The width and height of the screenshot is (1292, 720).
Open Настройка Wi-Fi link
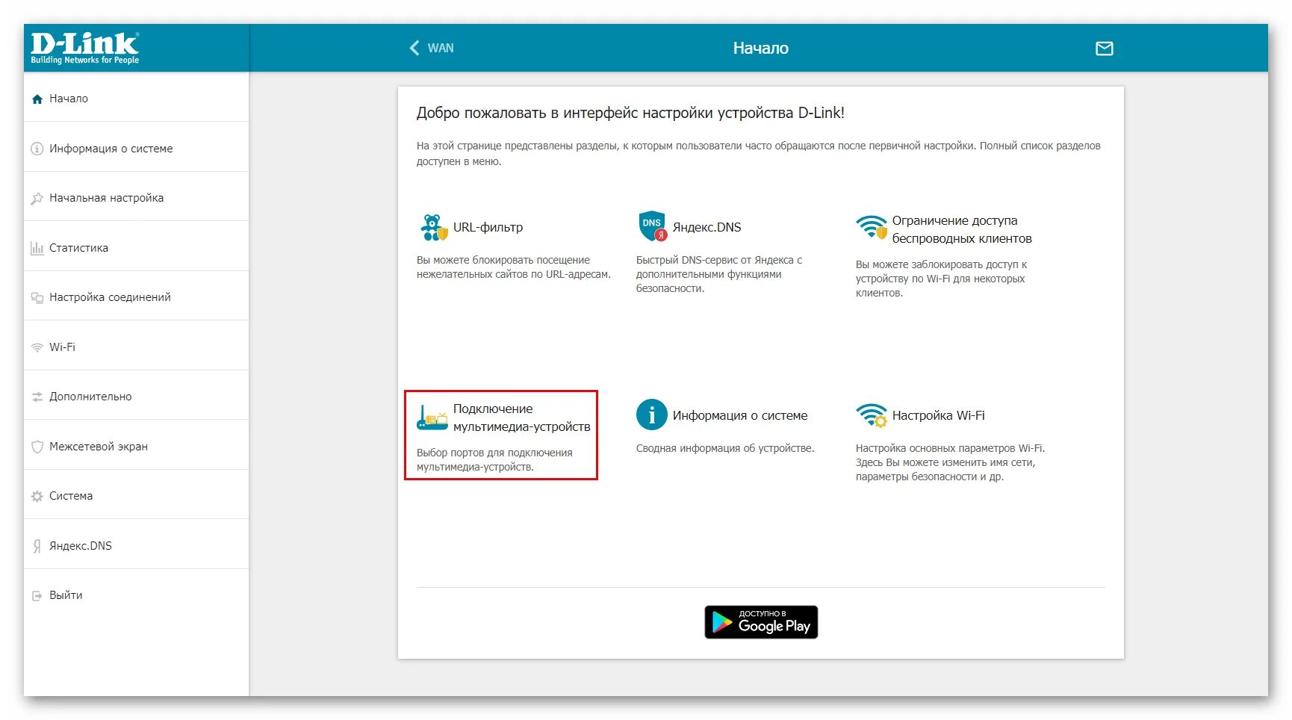[938, 415]
